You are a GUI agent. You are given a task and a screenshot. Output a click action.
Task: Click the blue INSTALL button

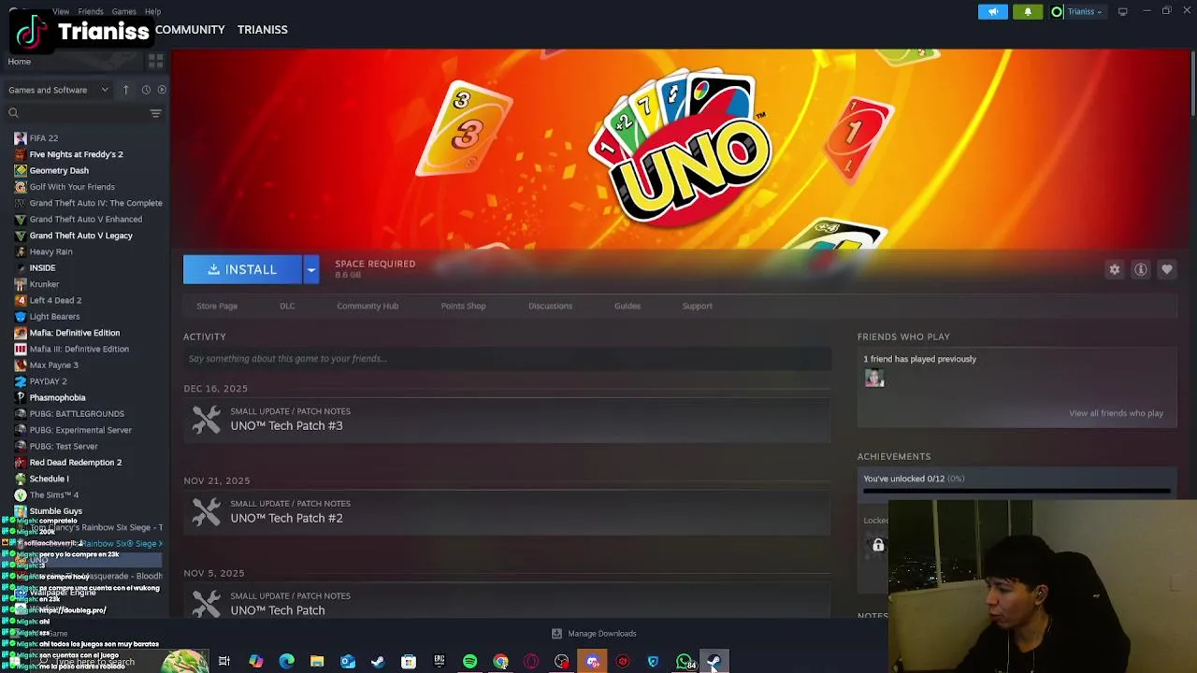[x=242, y=269]
